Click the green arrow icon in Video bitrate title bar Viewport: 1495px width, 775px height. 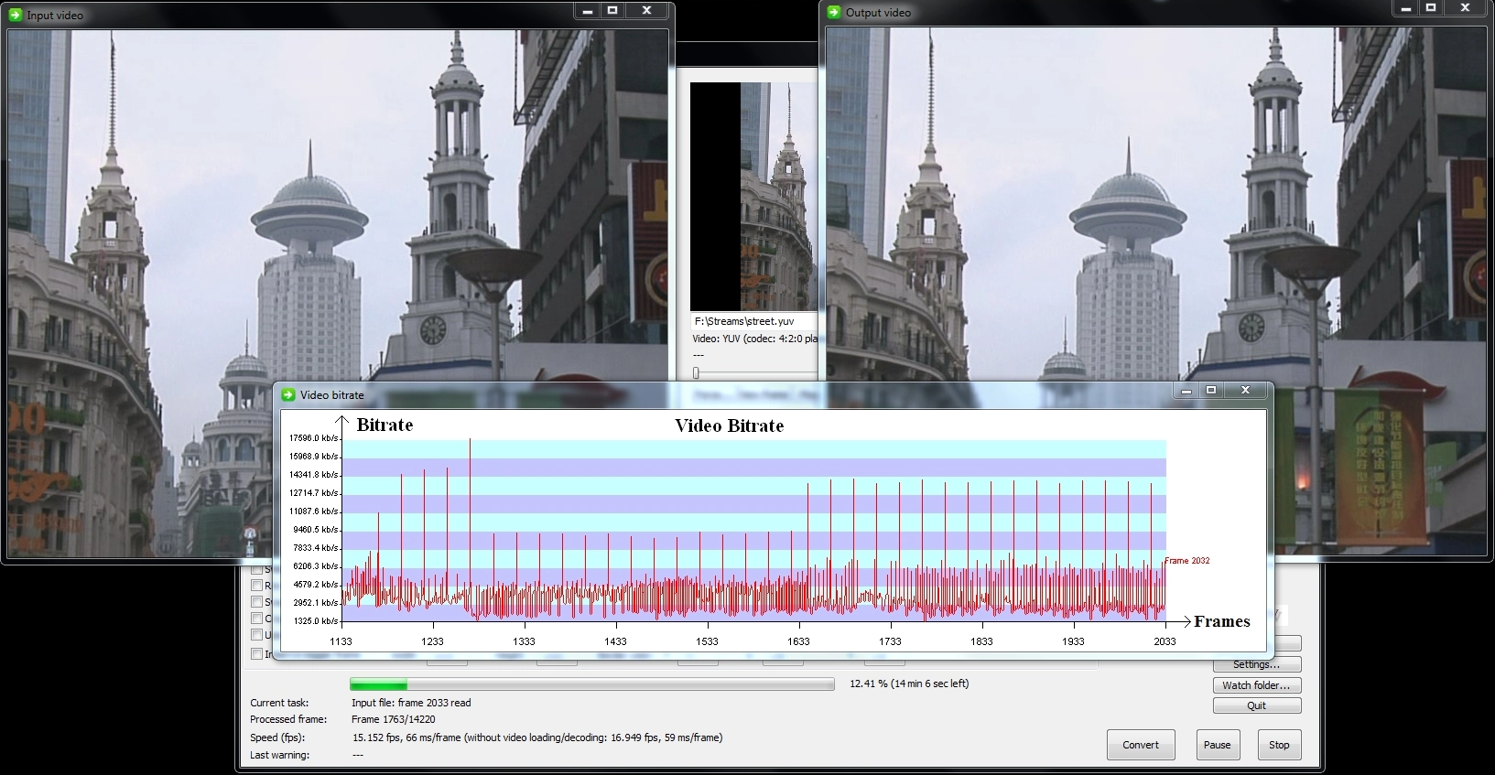click(289, 395)
